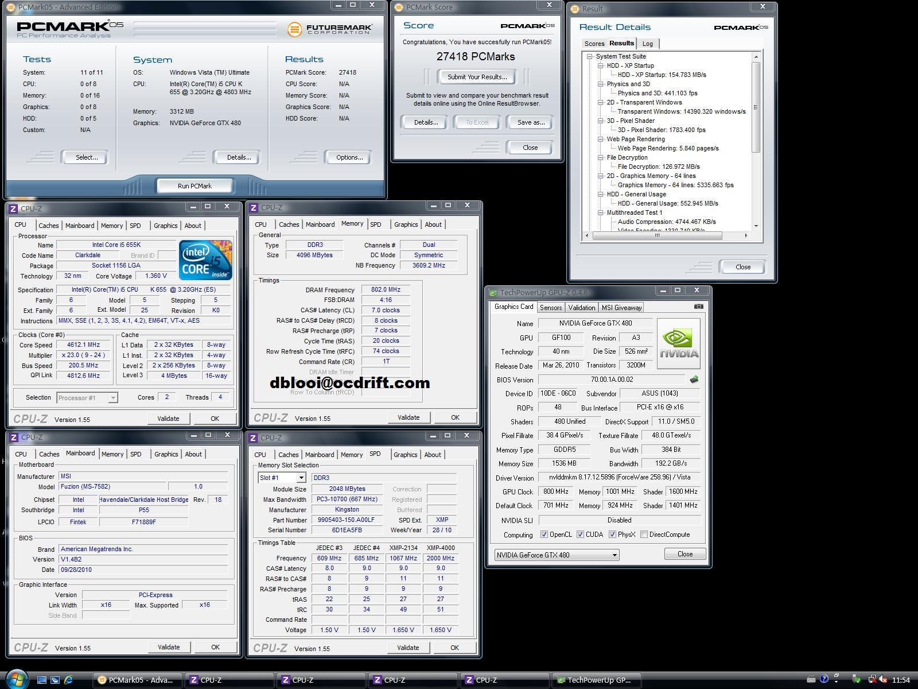Click Switch Between Windows quick launch icon
The height and width of the screenshot is (689, 918).
(55, 680)
